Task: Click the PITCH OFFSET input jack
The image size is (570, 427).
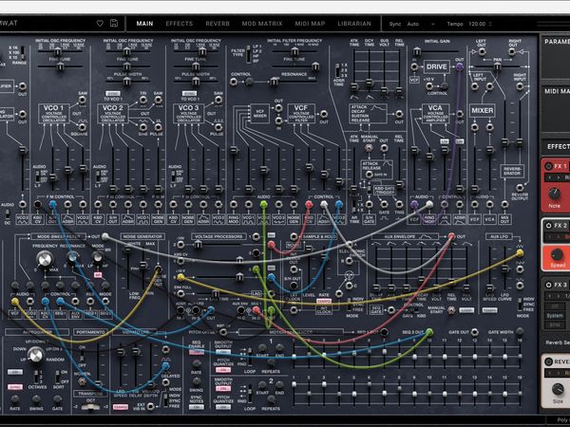Action: point(223,332)
